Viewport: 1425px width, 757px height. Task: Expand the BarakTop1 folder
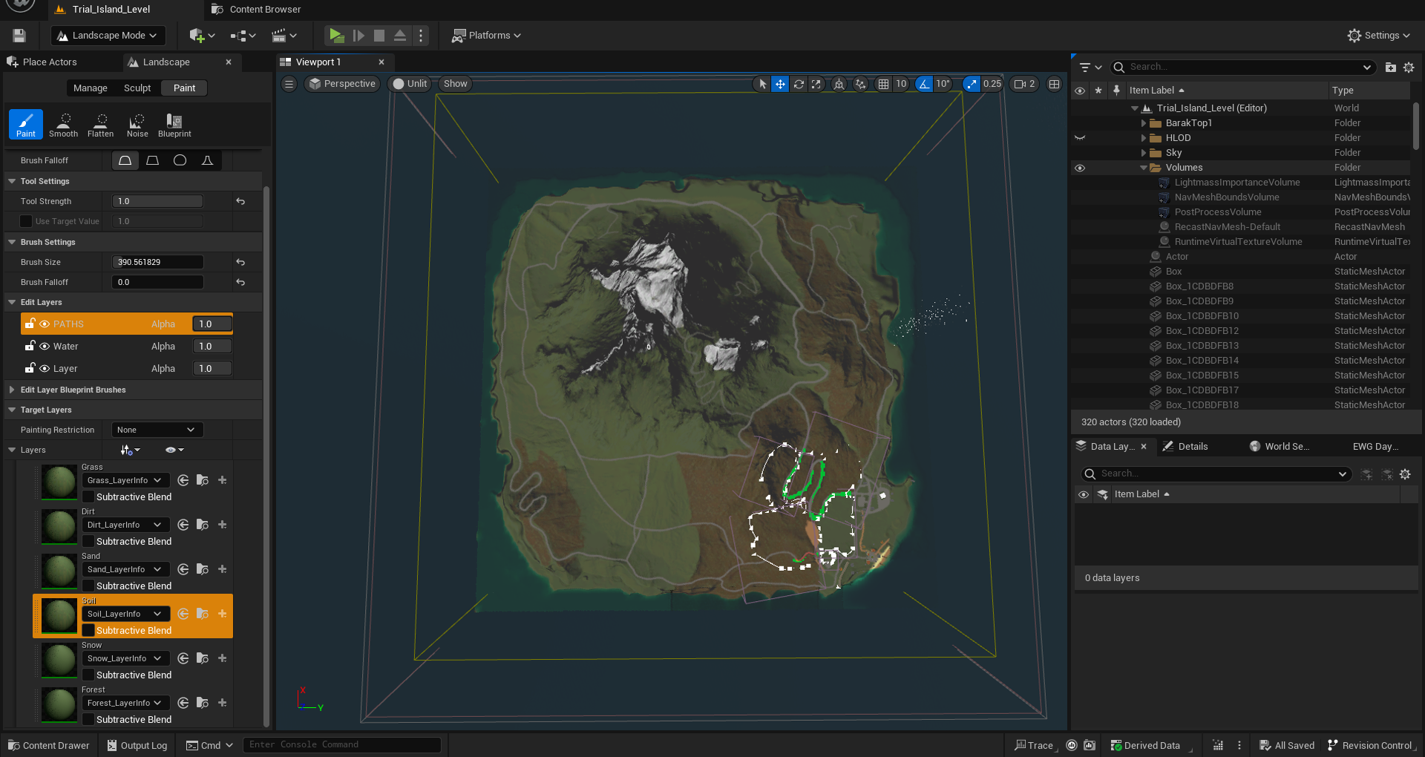[x=1144, y=123]
